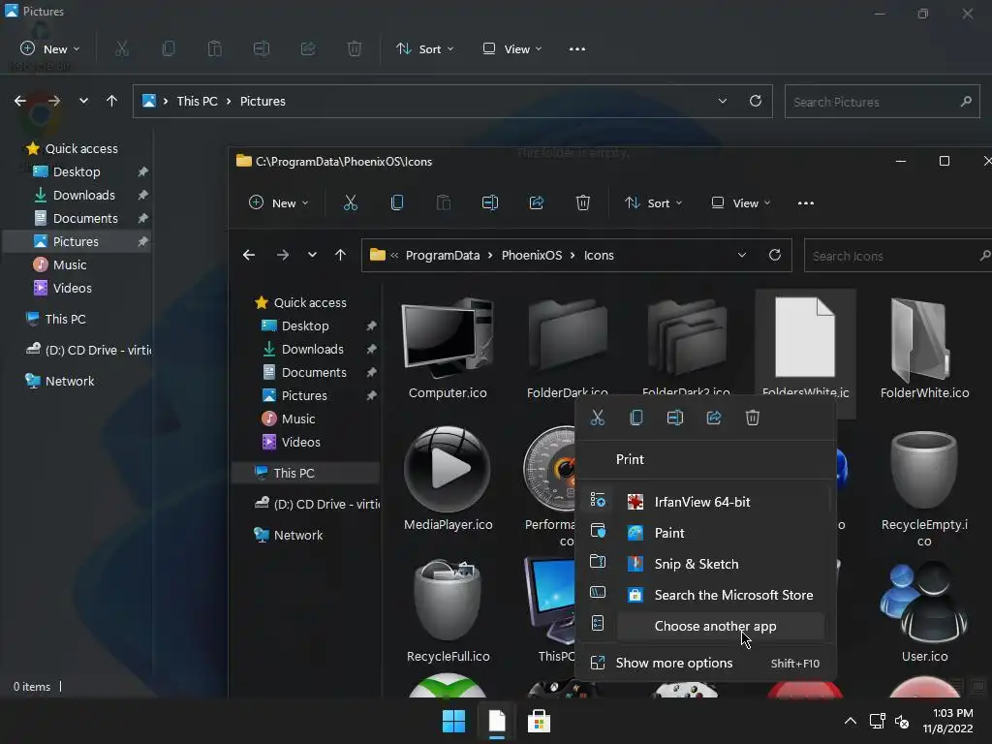
Task: Select RecycleFull.ico file
Action: [448, 610]
